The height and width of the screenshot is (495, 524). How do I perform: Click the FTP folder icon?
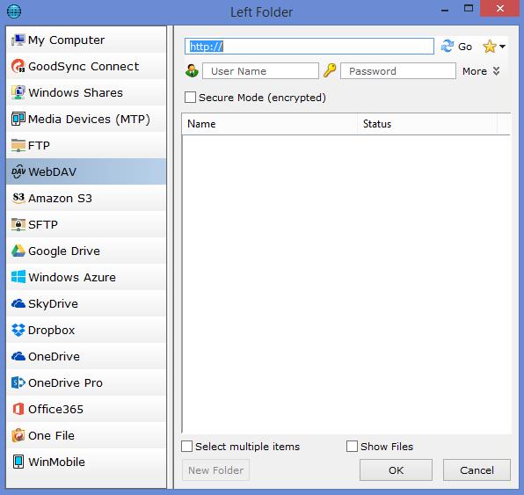click(18, 145)
